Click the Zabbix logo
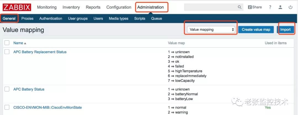298x115 pixels. click(17, 7)
